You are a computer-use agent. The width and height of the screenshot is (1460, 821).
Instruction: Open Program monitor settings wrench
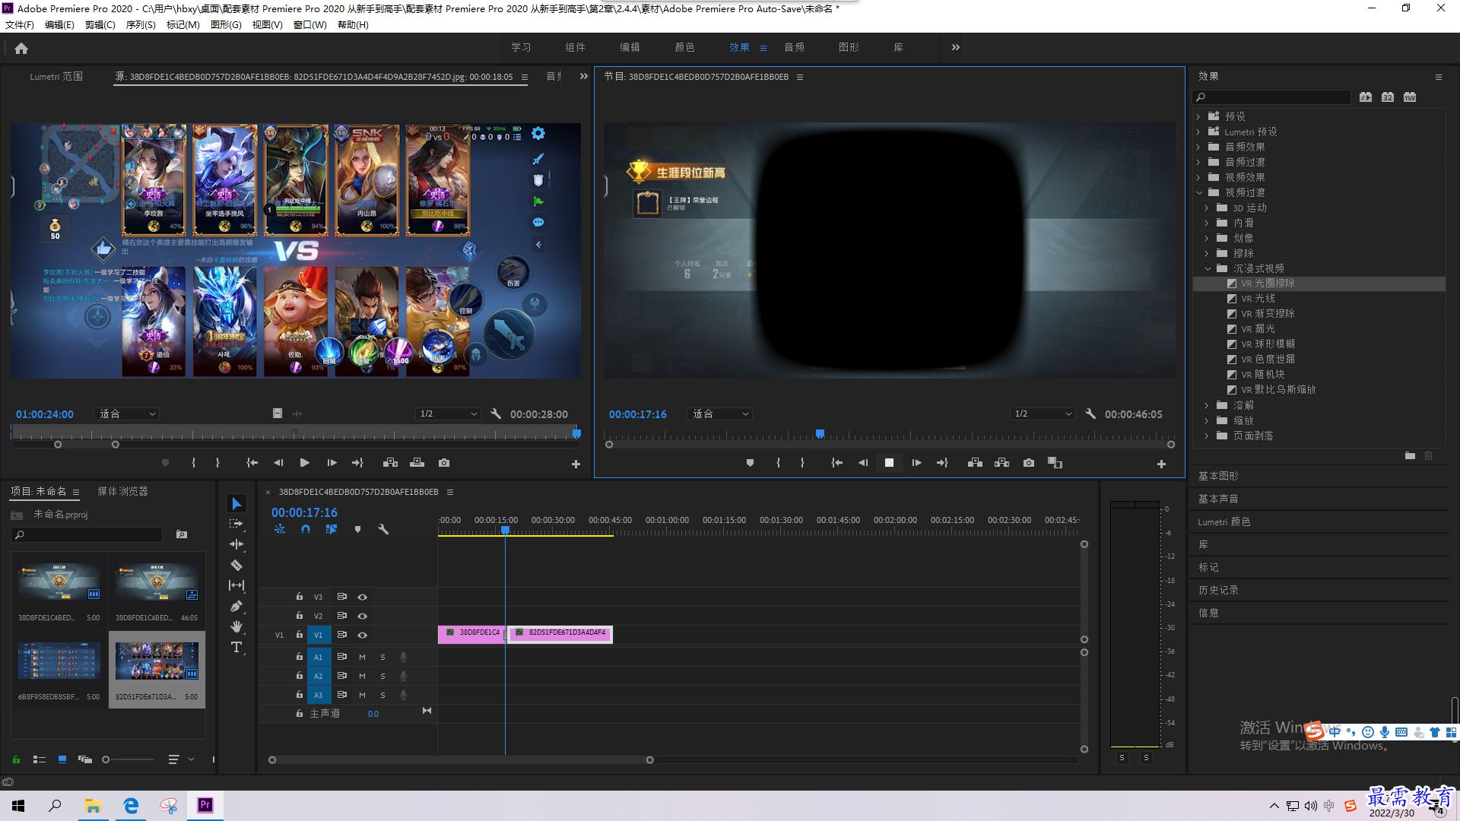(1090, 414)
